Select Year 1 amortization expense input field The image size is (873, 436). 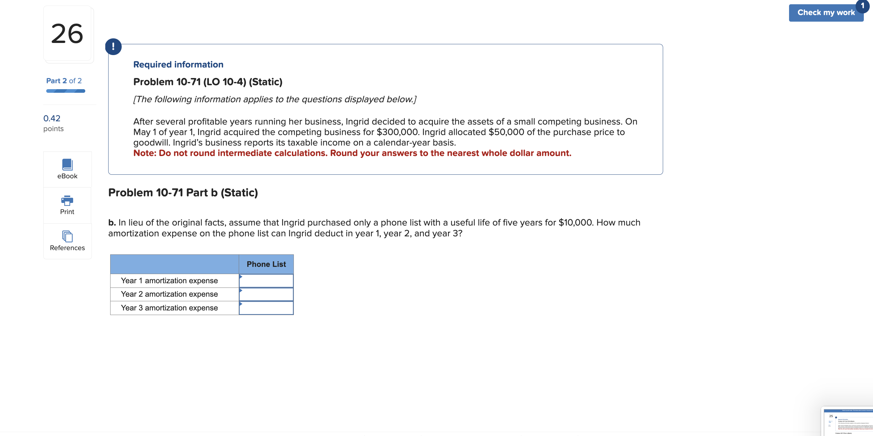(266, 281)
